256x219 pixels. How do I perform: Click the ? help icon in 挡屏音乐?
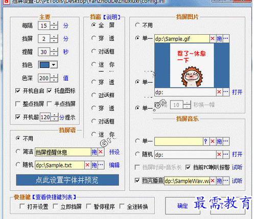pos(205,141)
